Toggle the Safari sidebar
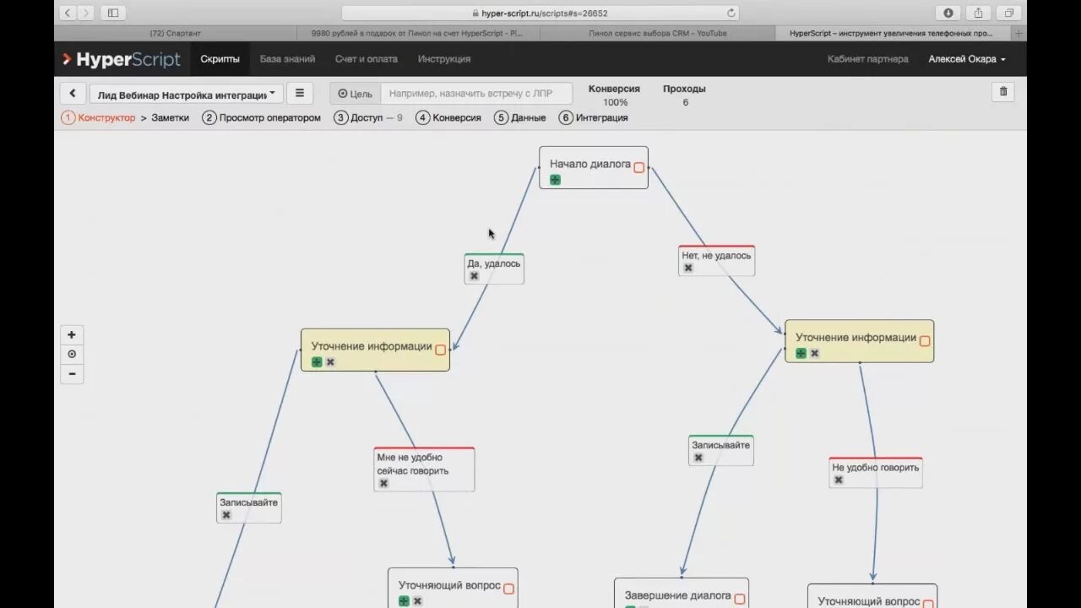 (112, 13)
